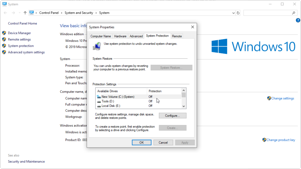Click the blue help question mark icon

pyautogui.click(x=298, y=20)
